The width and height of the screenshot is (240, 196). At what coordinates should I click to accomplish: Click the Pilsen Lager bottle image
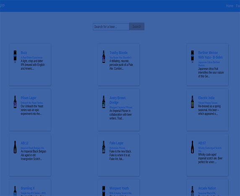coord(15,102)
